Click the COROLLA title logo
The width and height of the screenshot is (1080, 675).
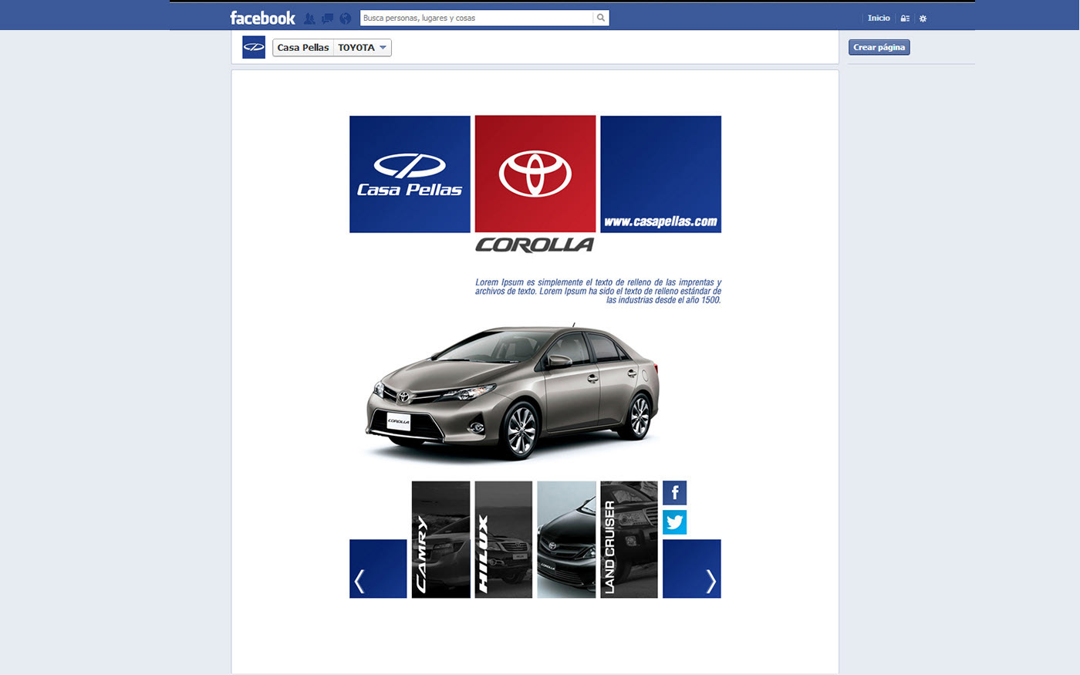pyautogui.click(x=535, y=245)
